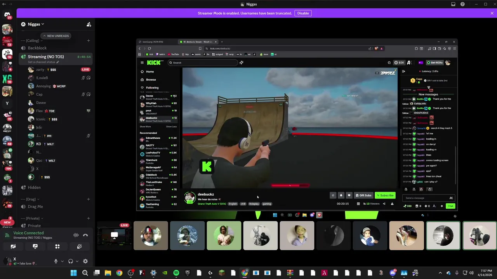Collapse the [Calling] category
Screen dimensions: 497x279
(31, 40)
